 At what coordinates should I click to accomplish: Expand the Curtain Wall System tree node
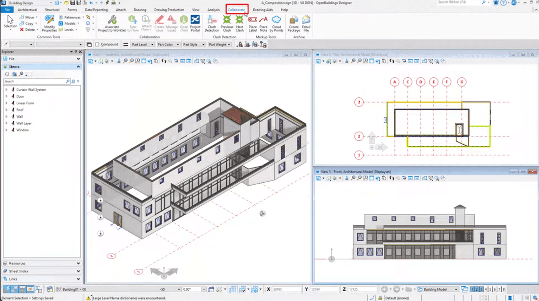pyautogui.click(x=6, y=89)
